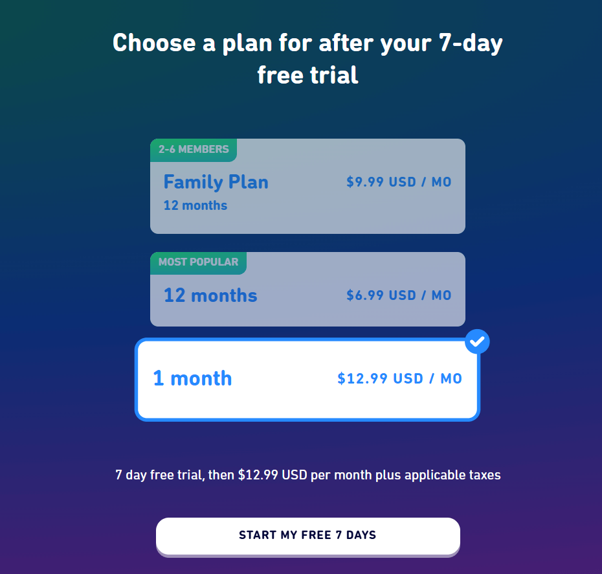This screenshot has width=602, height=574.
Task: Click the 12 months label under Family Plan
Action: pyautogui.click(x=195, y=205)
